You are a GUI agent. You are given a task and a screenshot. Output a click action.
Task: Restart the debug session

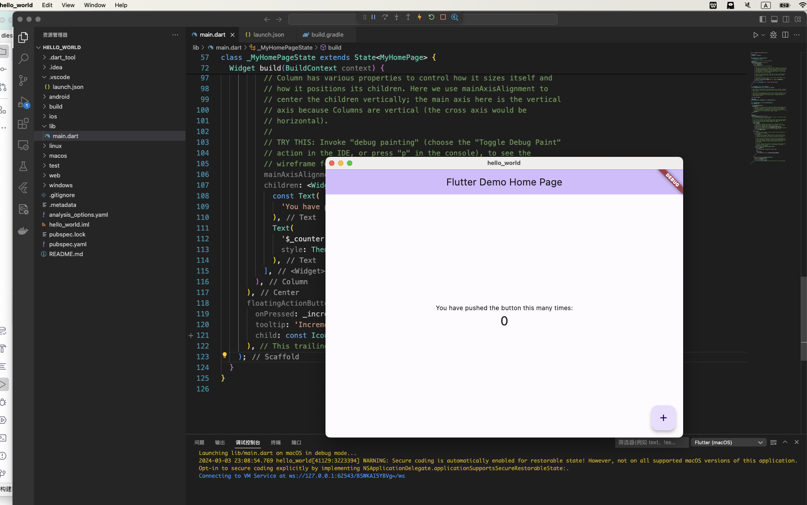[431, 17]
